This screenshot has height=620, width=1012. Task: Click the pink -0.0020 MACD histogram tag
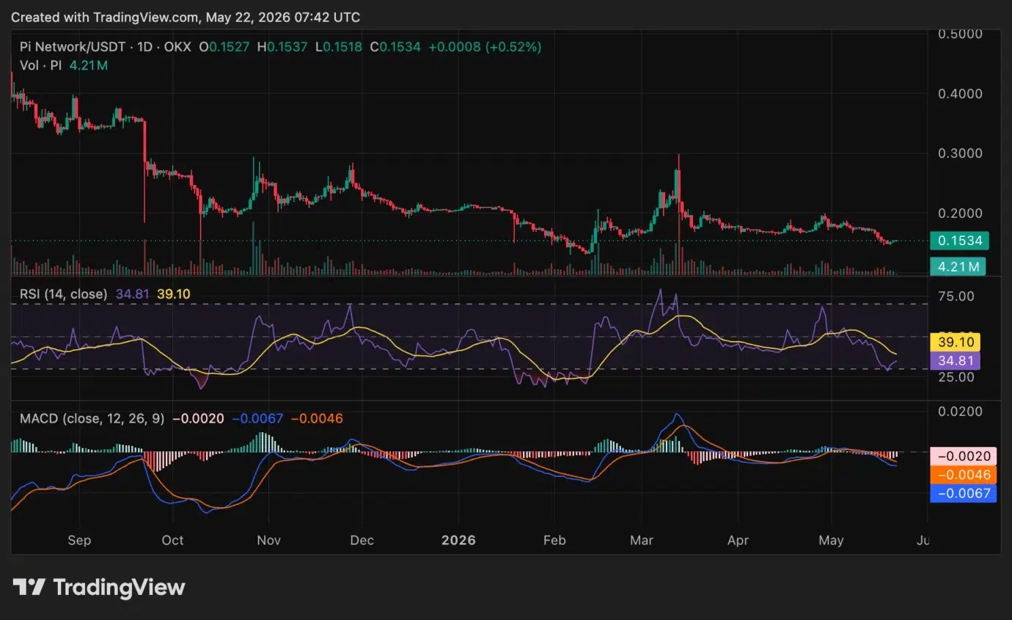963,456
